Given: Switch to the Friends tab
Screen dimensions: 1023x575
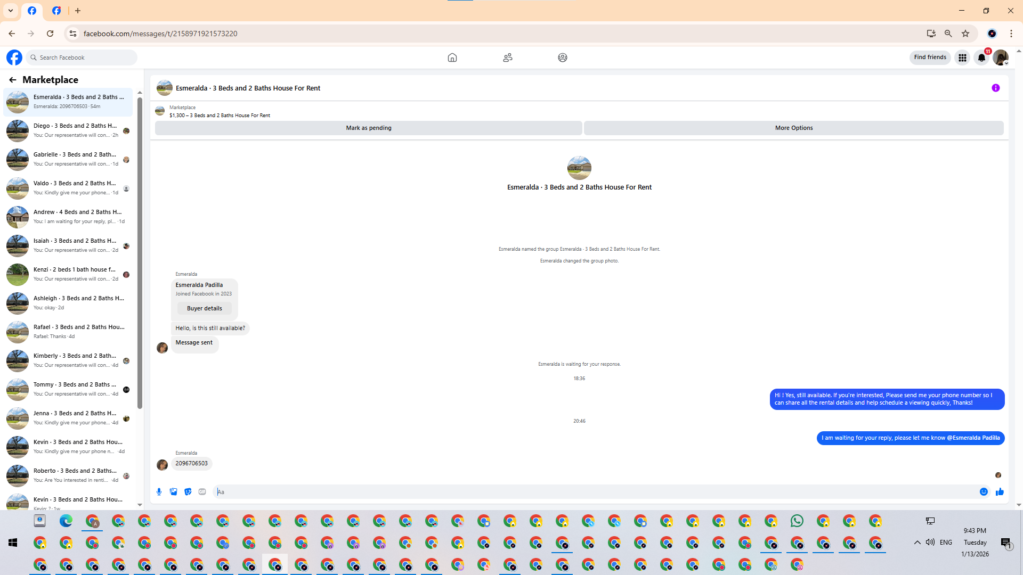Looking at the screenshot, I should pos(507,57).
